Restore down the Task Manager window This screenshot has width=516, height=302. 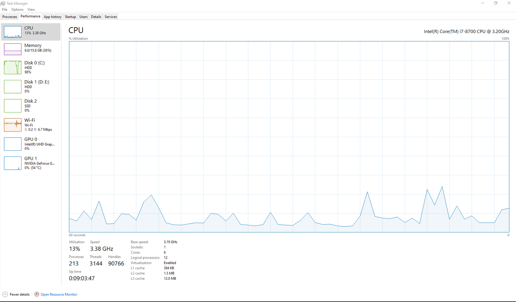pos(496,3)
